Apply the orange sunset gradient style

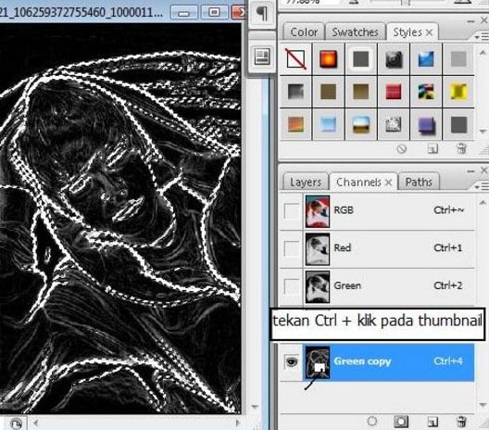click(295, 124)
